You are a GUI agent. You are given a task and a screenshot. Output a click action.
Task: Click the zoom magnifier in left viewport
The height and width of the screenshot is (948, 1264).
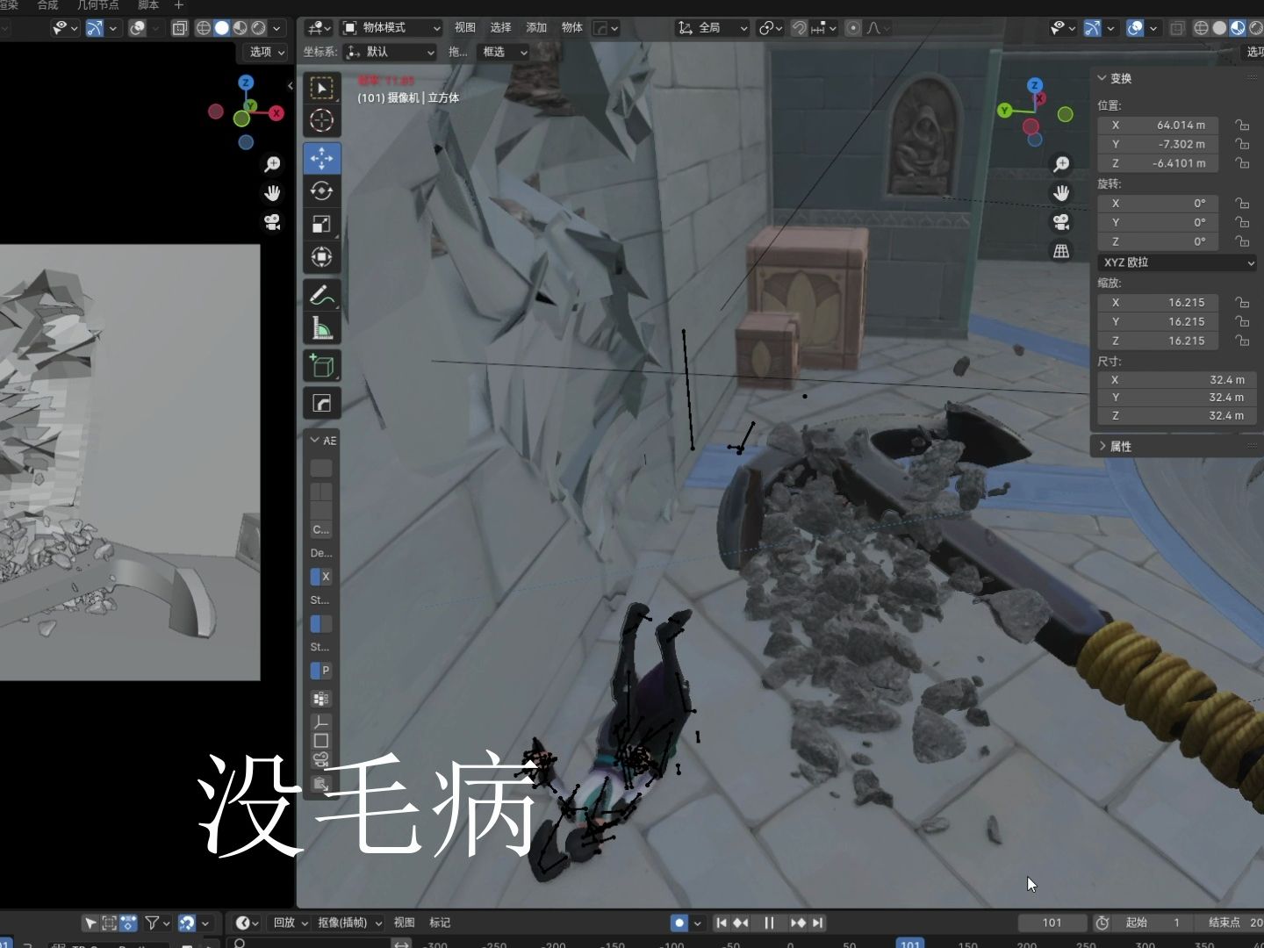click(x=272, y=164)
